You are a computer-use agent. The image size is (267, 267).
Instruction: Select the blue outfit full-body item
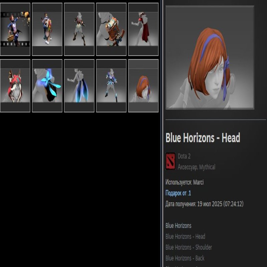(111, 86)
